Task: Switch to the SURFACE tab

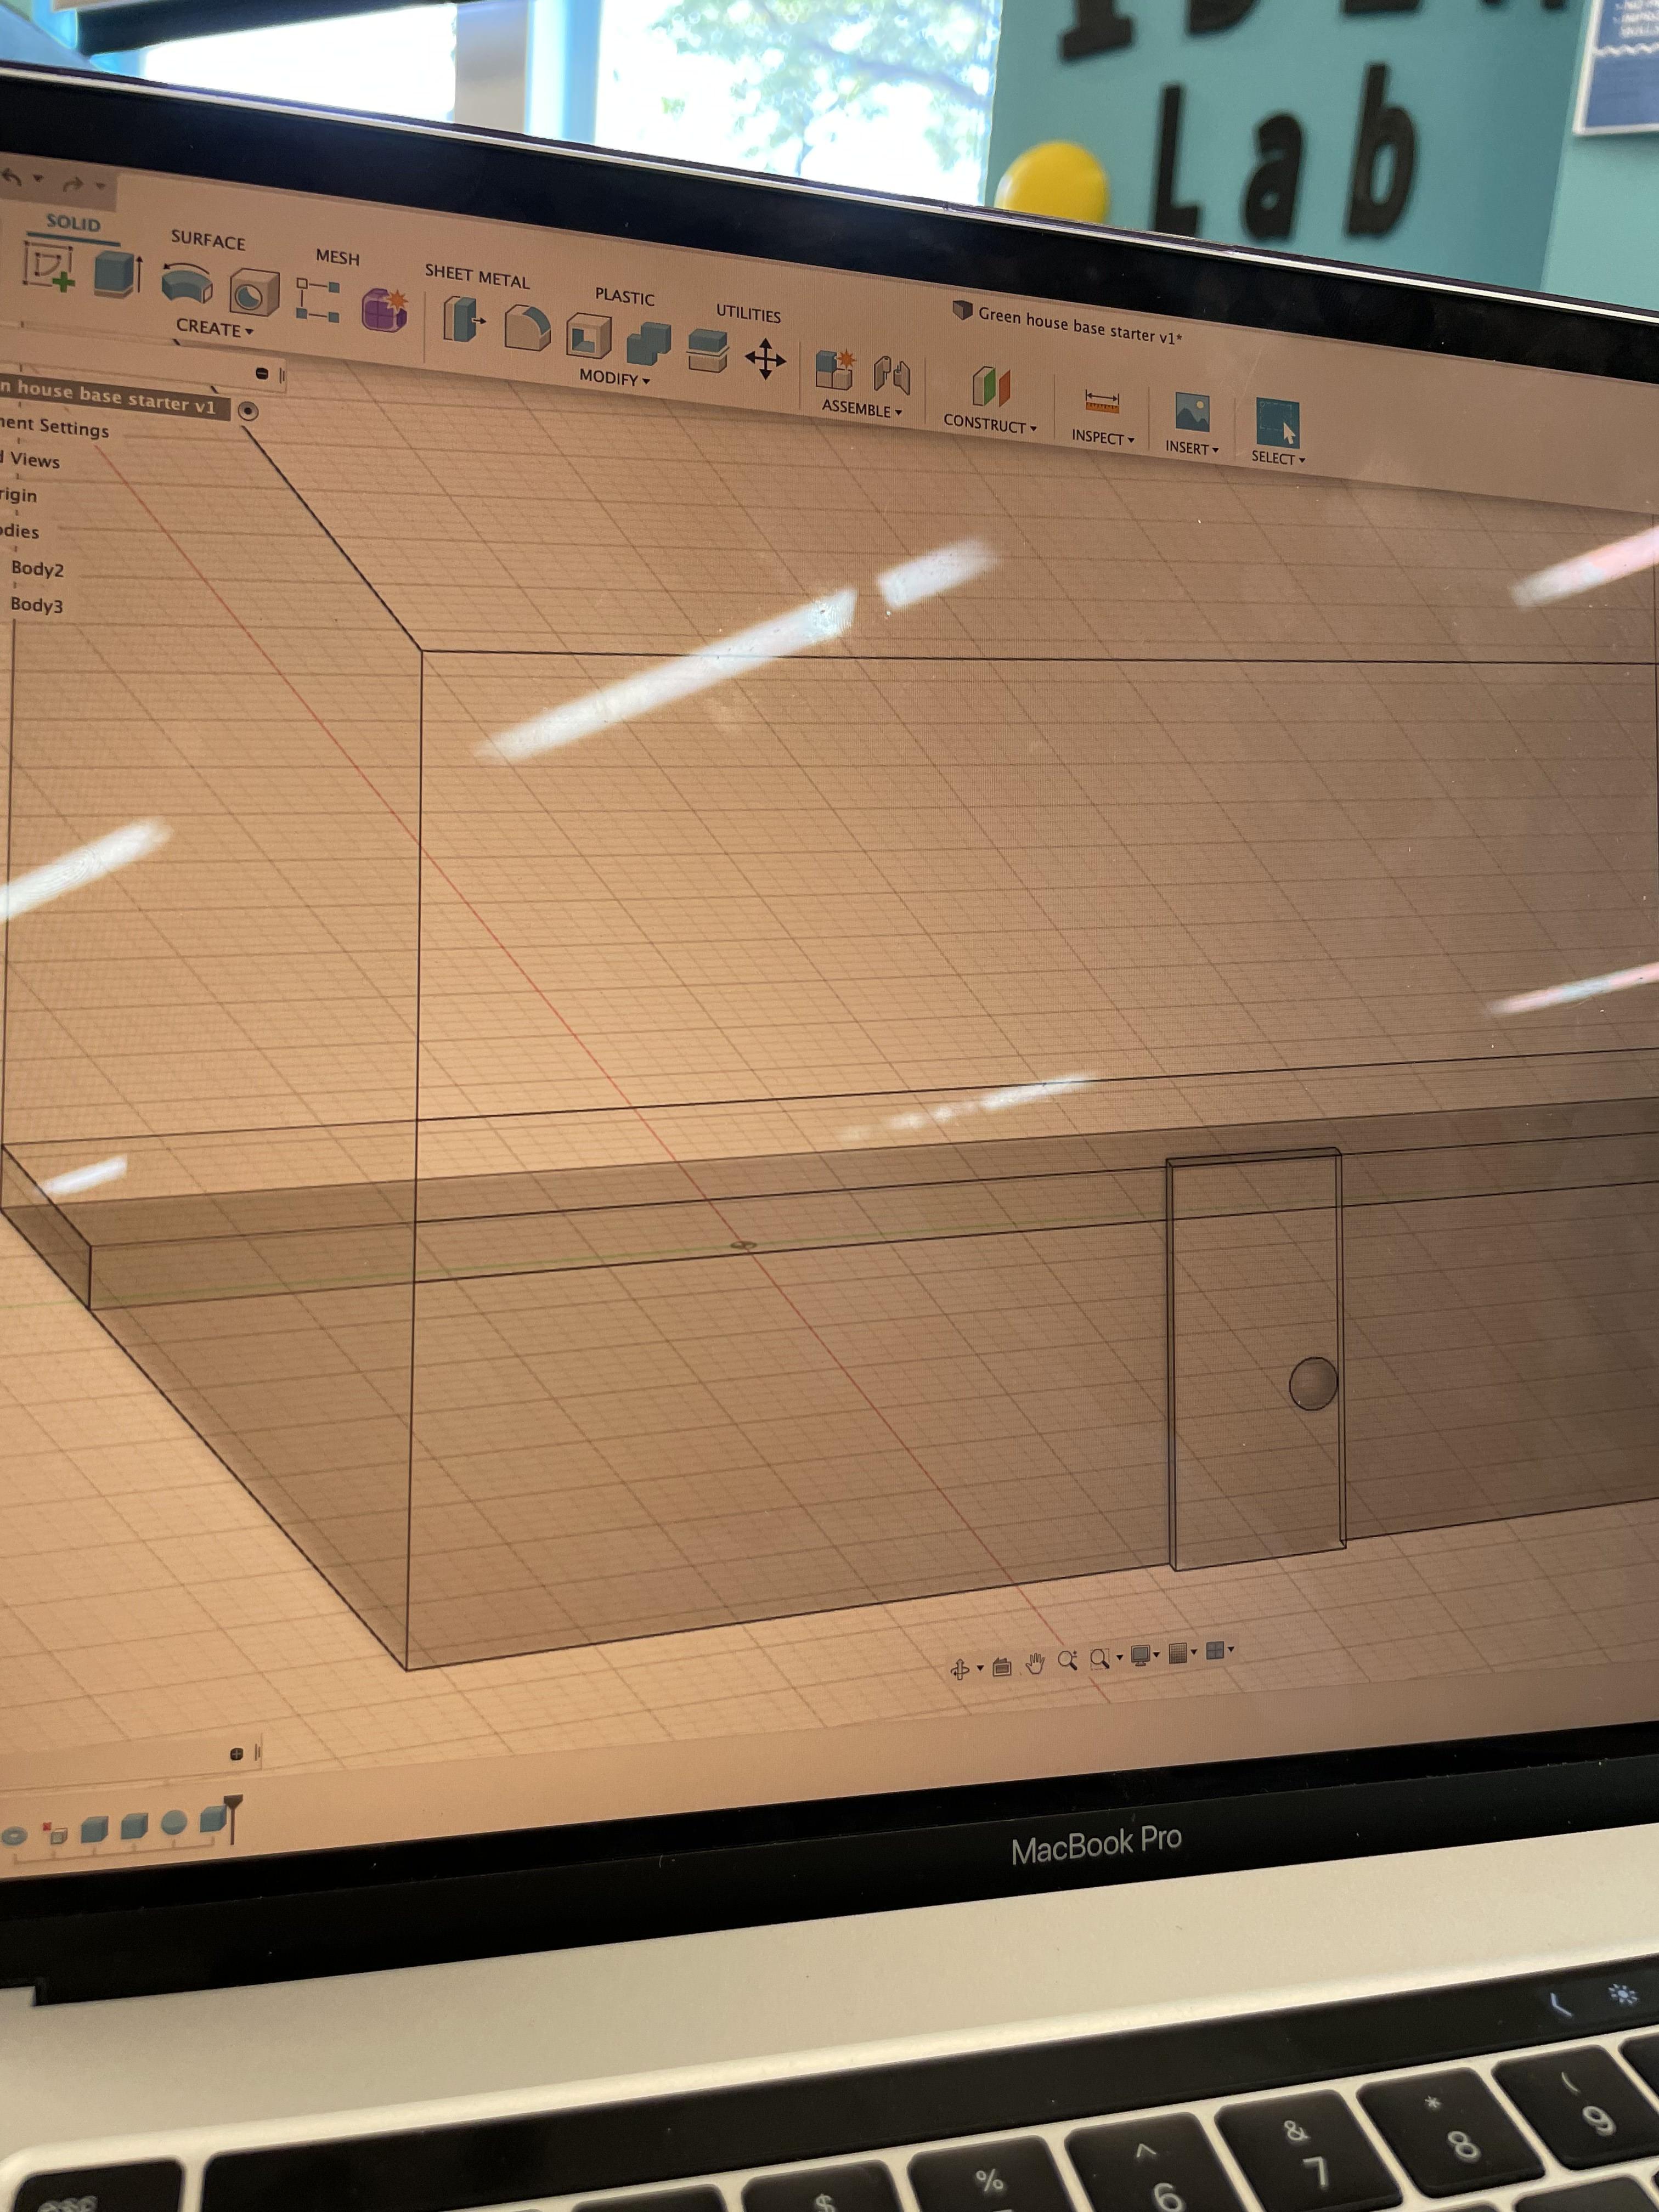Action: pos(207,240)
